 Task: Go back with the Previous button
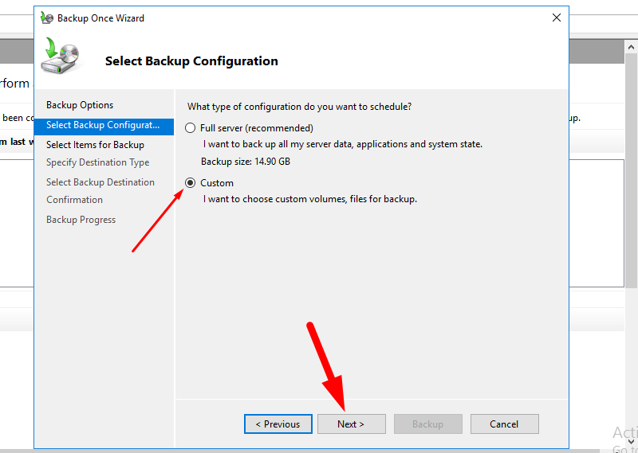278,424
